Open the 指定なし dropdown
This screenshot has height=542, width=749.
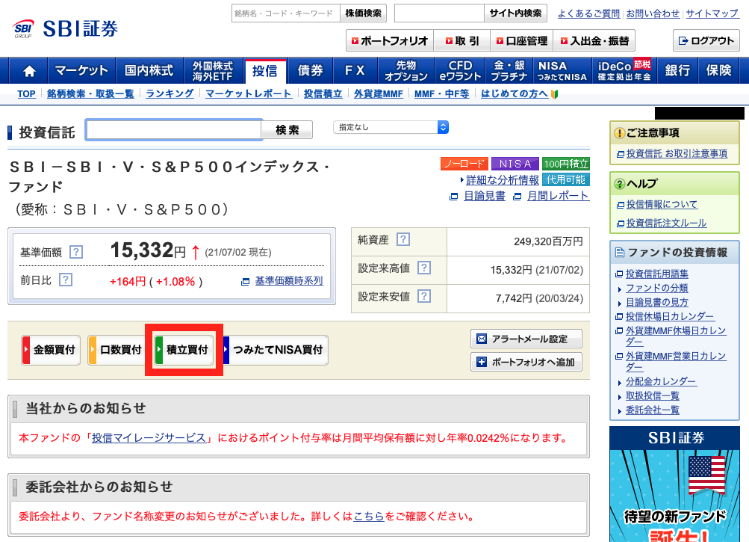391,127
